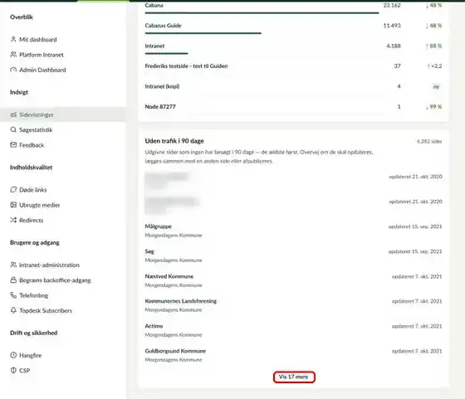
Task: Click the Topdesk Subscribers bell icon
Action: (13, 310)
